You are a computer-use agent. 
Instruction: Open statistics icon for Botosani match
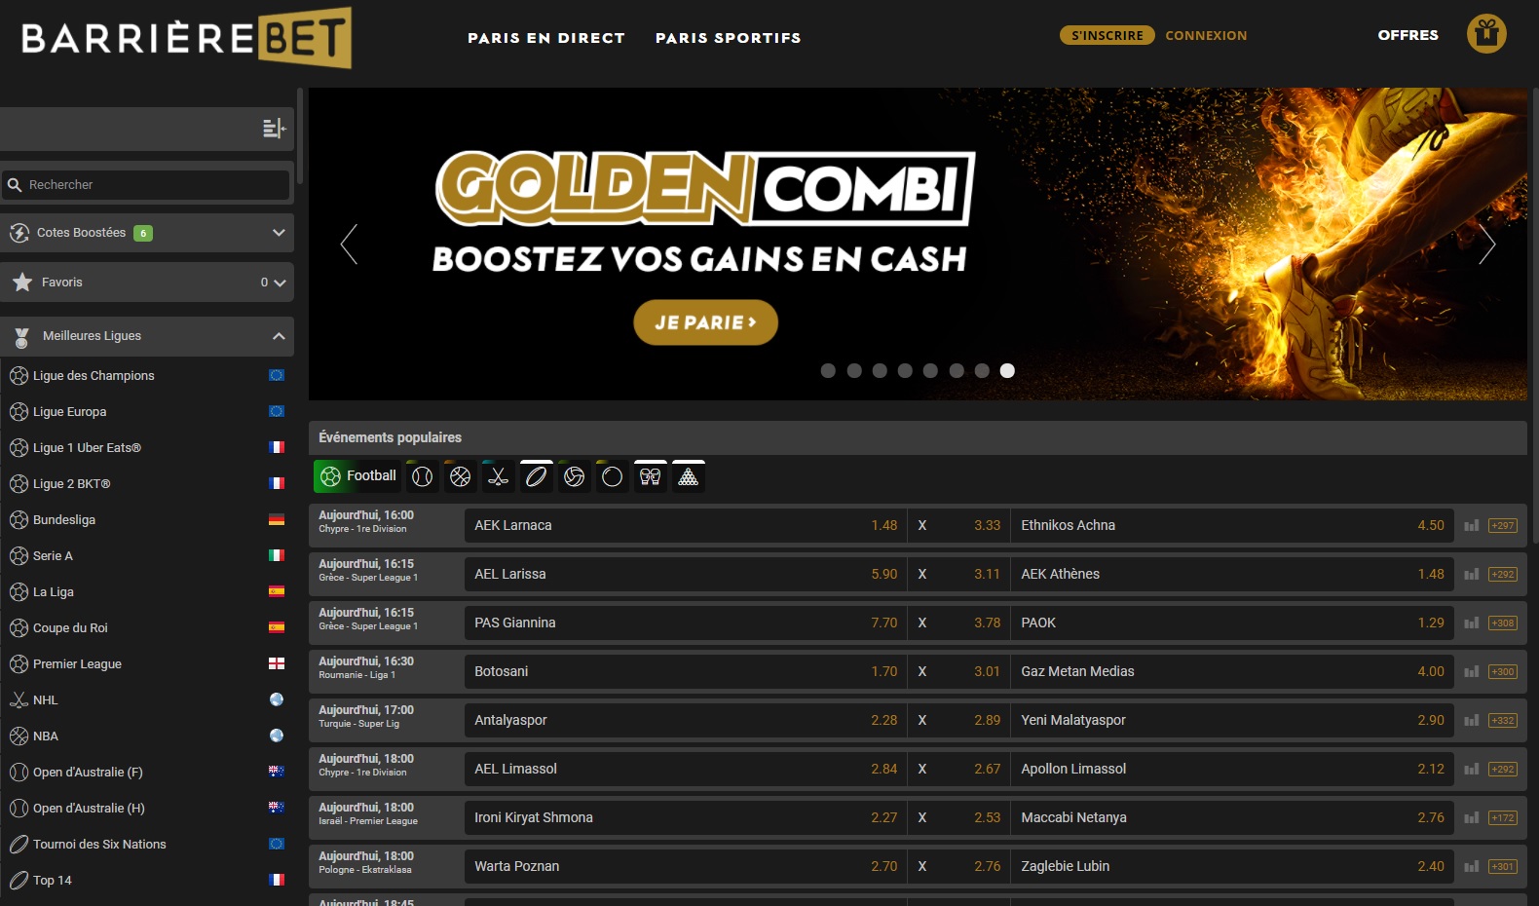[1471, 671]
